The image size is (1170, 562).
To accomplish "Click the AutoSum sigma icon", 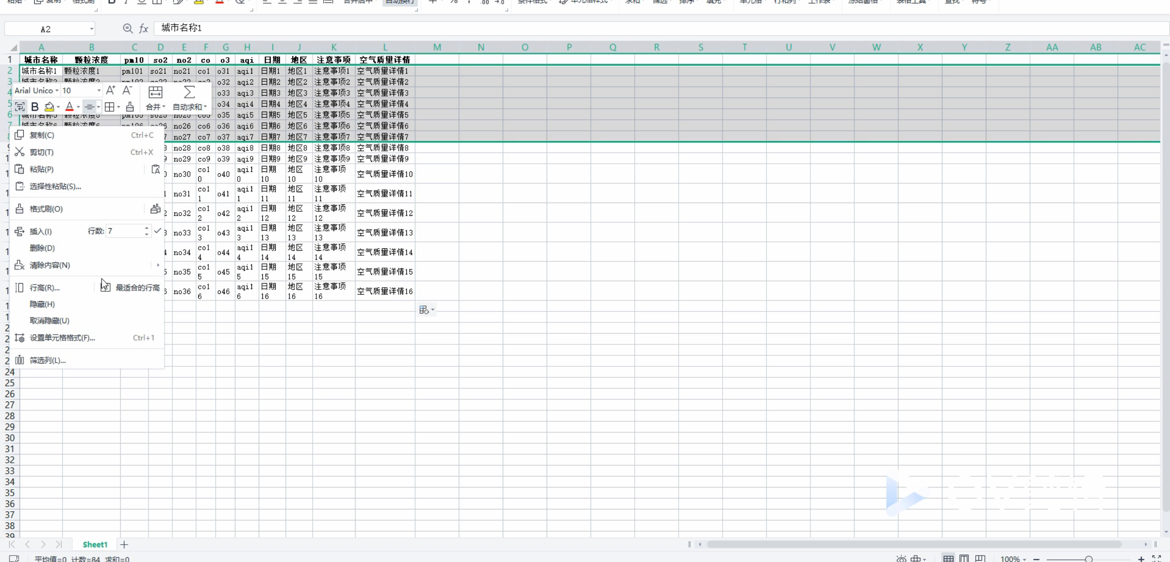I will coord(189,92).
